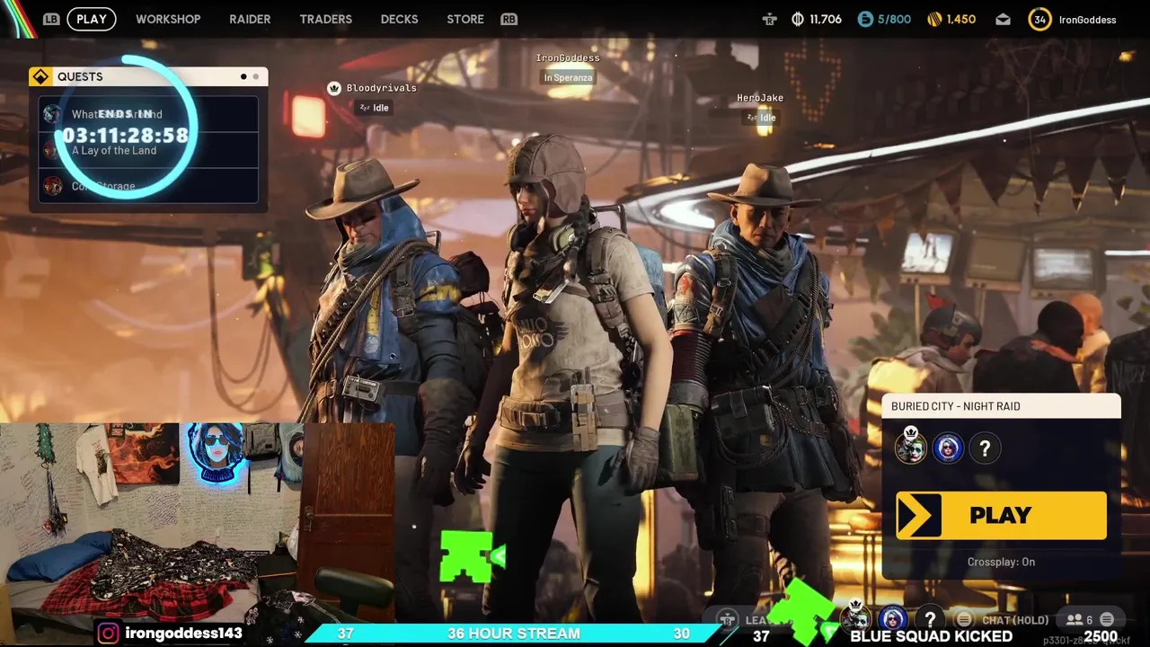
Task: Click the stick icon beside the Leave prompt
Action: 727,619
